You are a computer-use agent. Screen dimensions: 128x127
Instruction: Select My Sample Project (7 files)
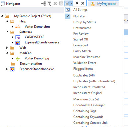(x=32, y=16)
